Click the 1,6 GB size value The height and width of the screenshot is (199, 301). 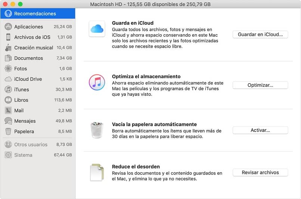pos(66,68)
